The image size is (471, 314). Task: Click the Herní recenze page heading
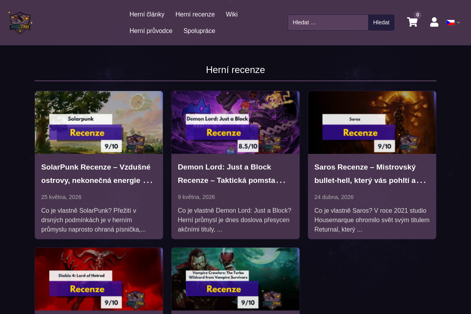click(x=235, y=70)
